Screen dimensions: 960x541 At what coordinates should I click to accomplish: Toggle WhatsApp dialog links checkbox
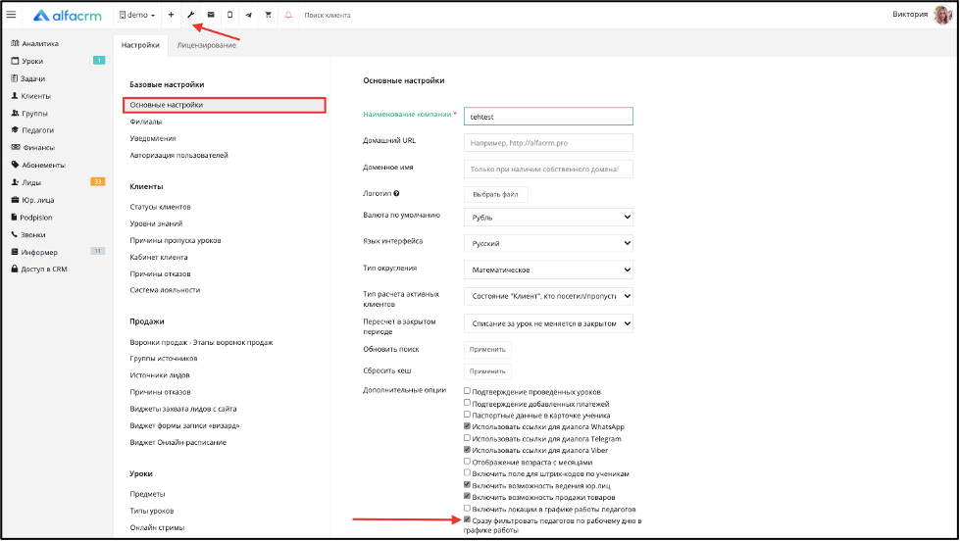click(x=467, y=426)
